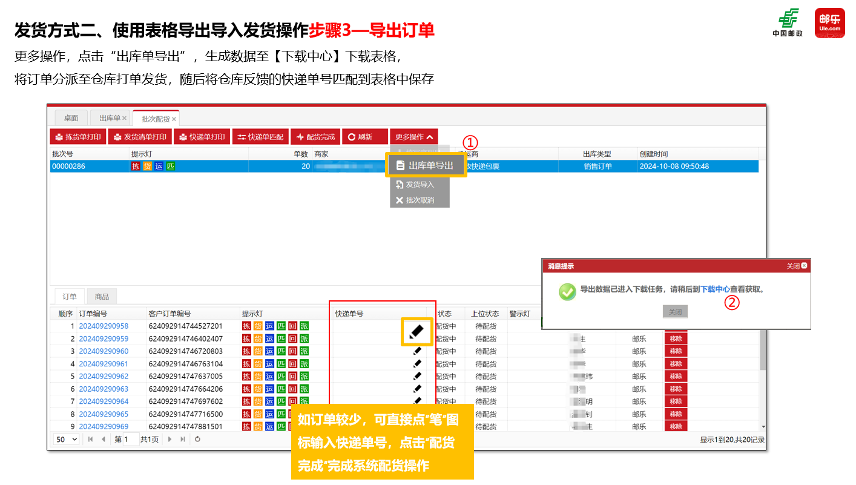Open order link 202409290958

coord(104,326)
